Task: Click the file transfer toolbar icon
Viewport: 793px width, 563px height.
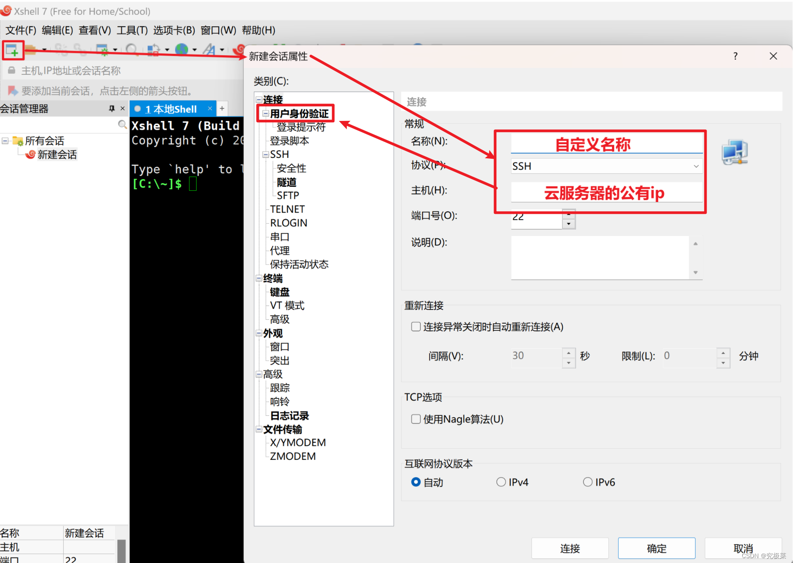Action: (153, 50)
